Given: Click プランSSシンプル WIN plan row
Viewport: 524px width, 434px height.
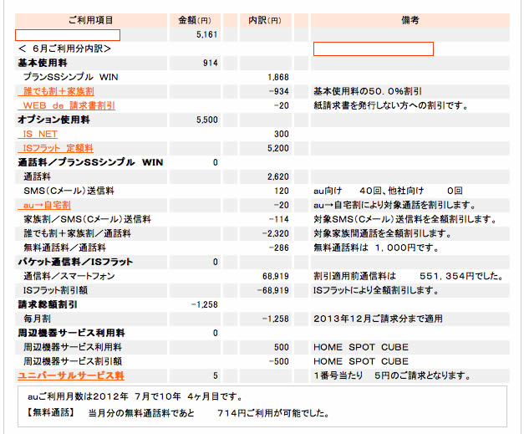Looking at the screenshot, I should 70,77.
